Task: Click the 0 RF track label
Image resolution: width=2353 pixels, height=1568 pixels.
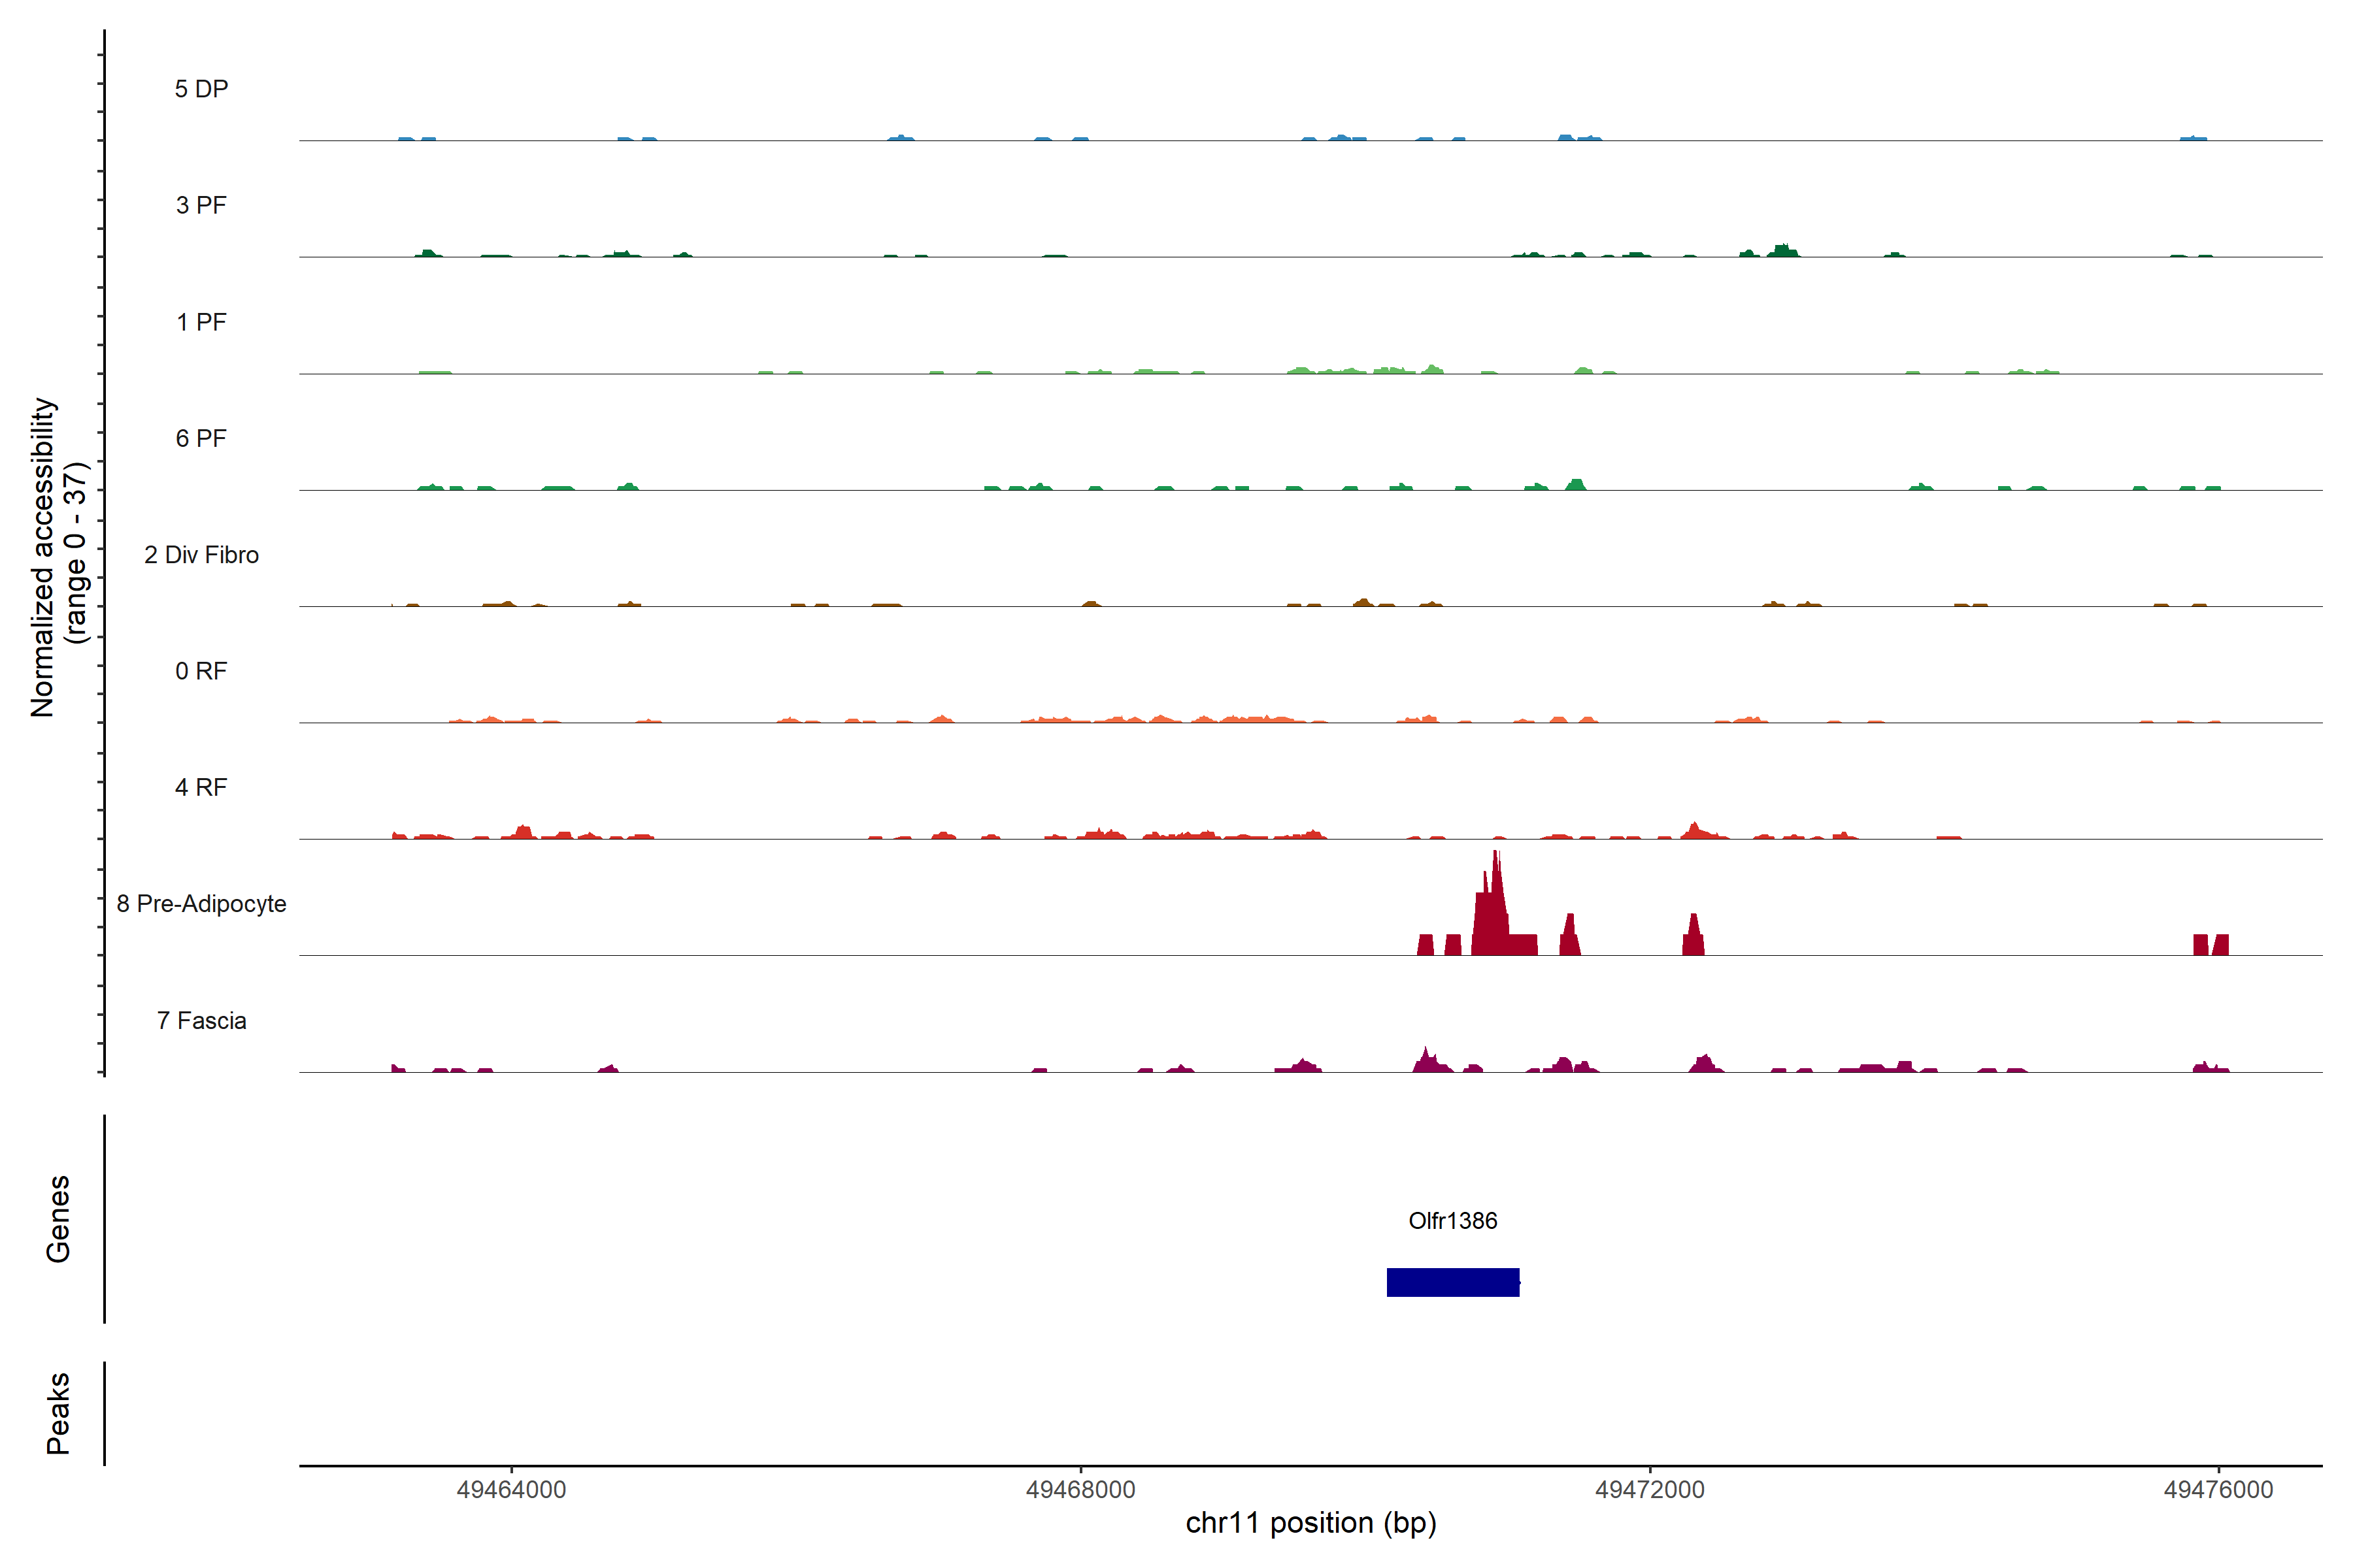Action: pyautogui.click(x=201, y=671)
